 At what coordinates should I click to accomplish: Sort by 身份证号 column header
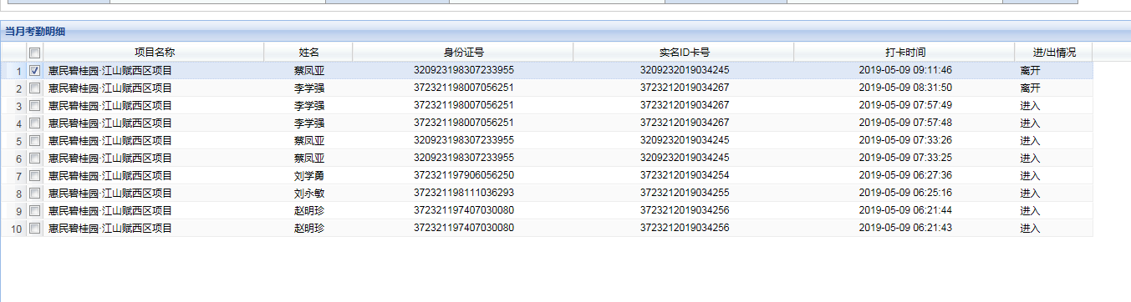[463, 53]
